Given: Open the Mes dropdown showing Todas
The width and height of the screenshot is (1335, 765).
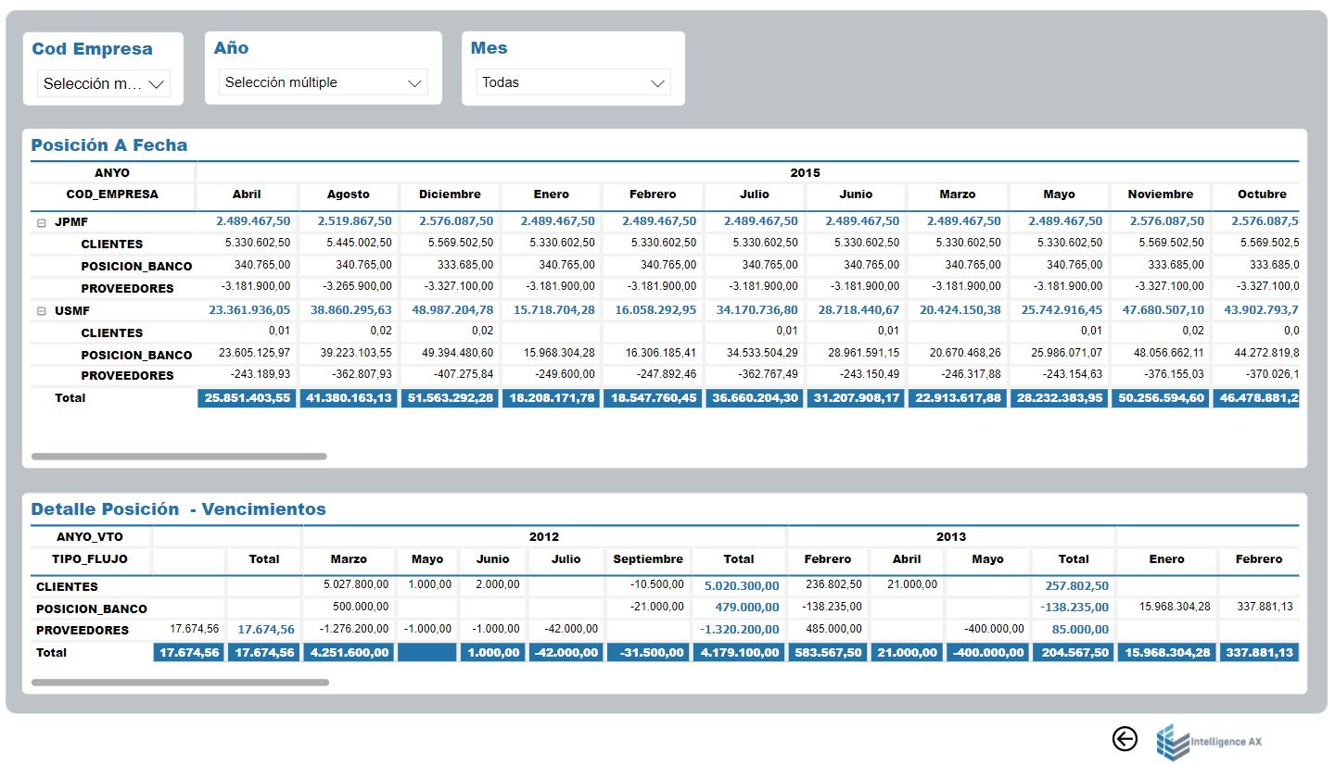Looking at the screenshot, I should 572,82.
